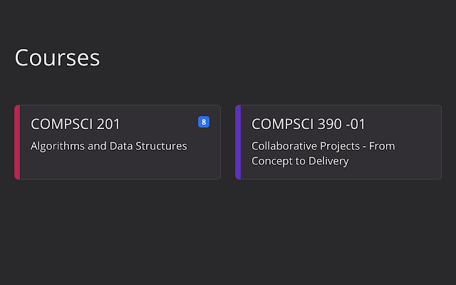Viewport: 456px width, 285px height.
Task: Click the red color stripe on COMPSCI 201
Action: 17,142
